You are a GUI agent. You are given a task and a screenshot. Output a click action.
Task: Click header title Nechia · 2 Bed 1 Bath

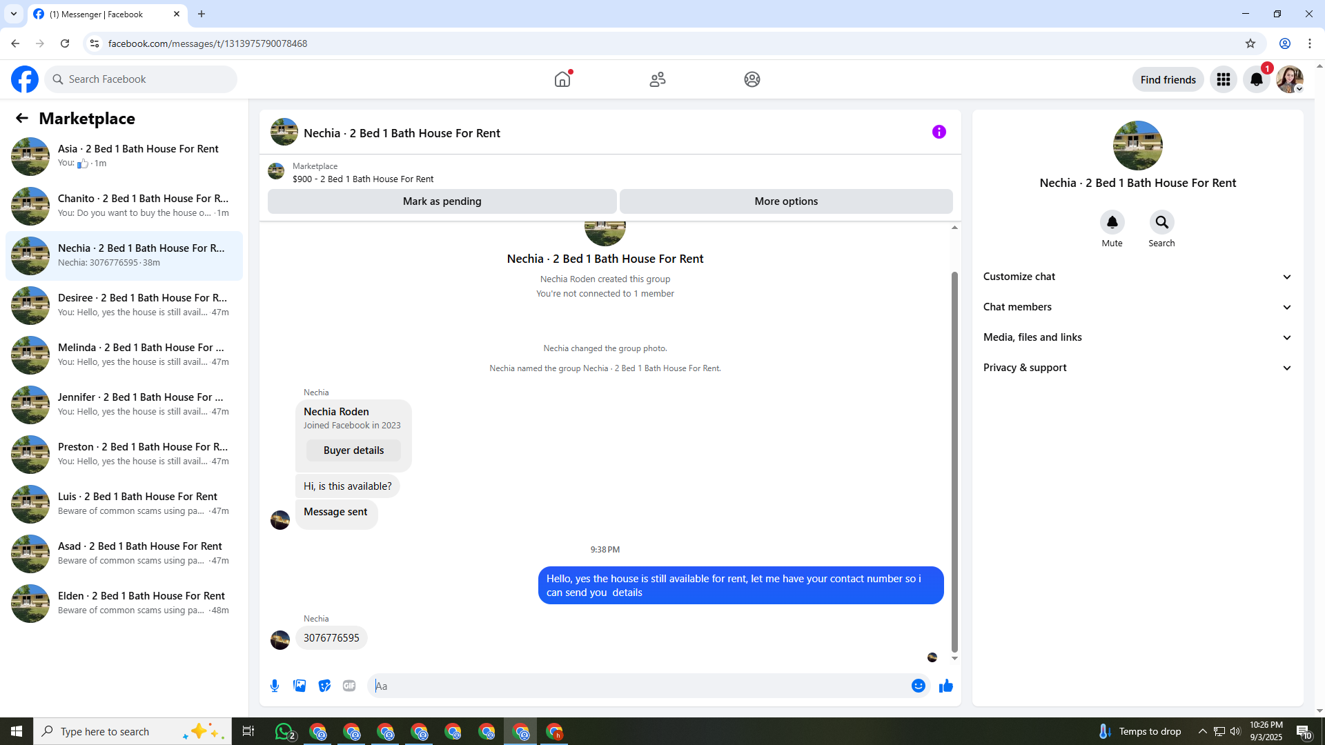point(402,133)
